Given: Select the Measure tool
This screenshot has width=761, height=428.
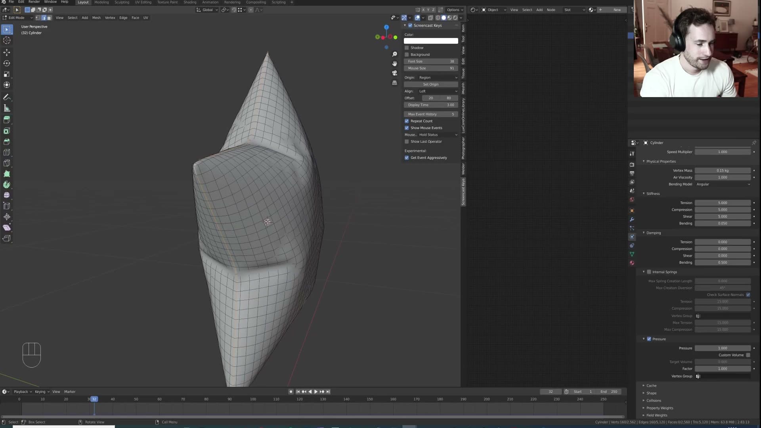Looking at the screenshot, I should (x=7, y=108).
